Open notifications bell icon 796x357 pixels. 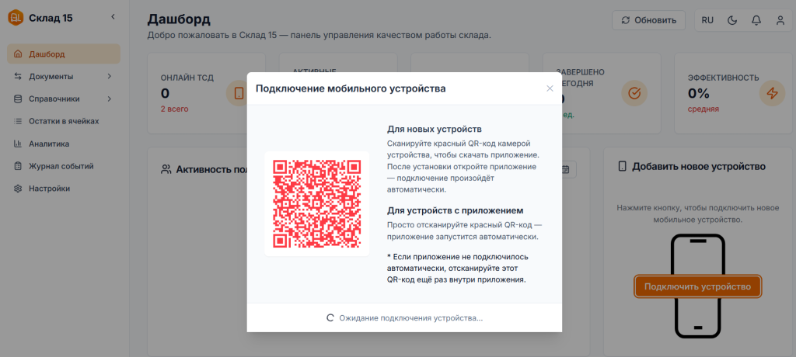756,20
